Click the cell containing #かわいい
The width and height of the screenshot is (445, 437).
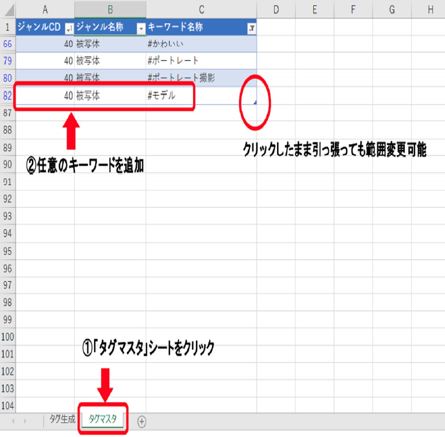[201, 44]
